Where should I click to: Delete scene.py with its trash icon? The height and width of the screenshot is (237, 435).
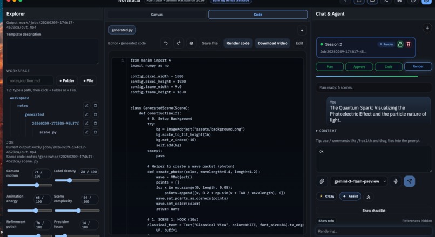click(x=95, y=132)
